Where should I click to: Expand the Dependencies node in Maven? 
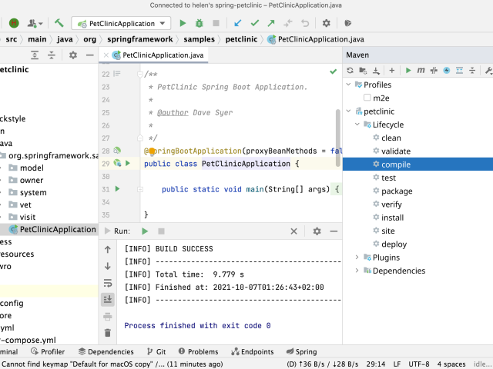click(357, 271)
